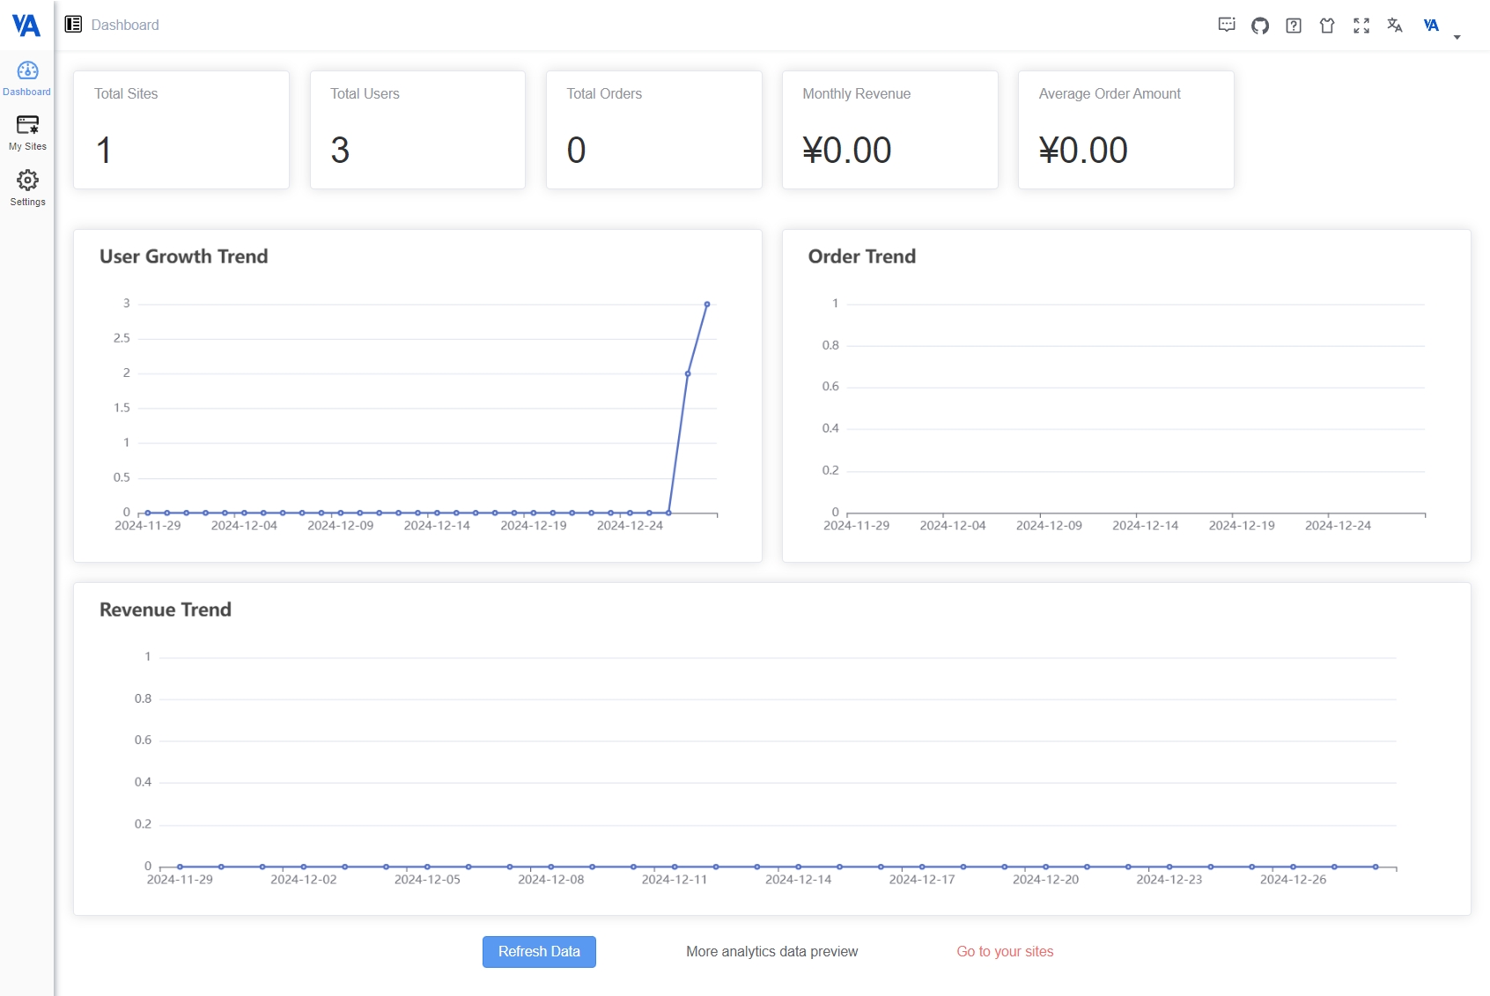Toggle fullscreen mode
Screen dimensions: 1490x996
point(1361,26)
